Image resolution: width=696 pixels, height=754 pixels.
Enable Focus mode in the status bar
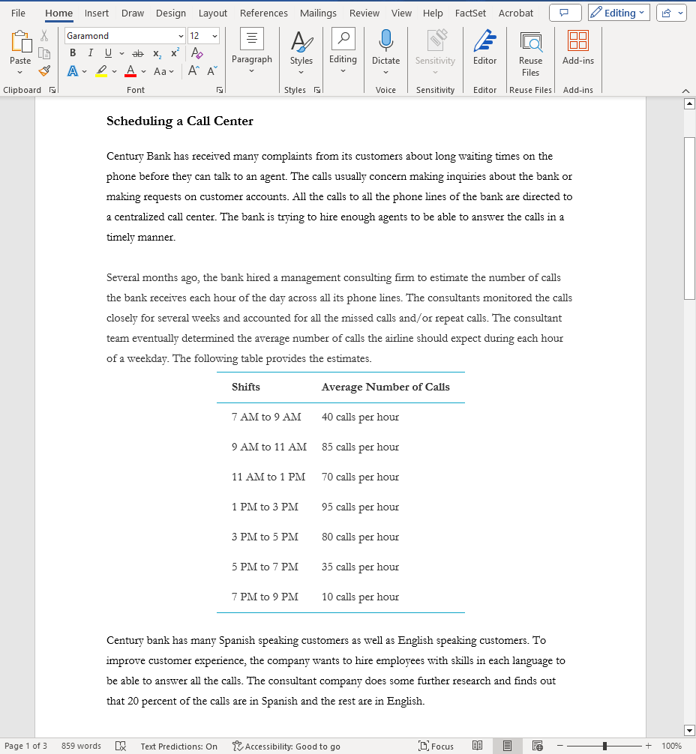click(x=436, y=746)
